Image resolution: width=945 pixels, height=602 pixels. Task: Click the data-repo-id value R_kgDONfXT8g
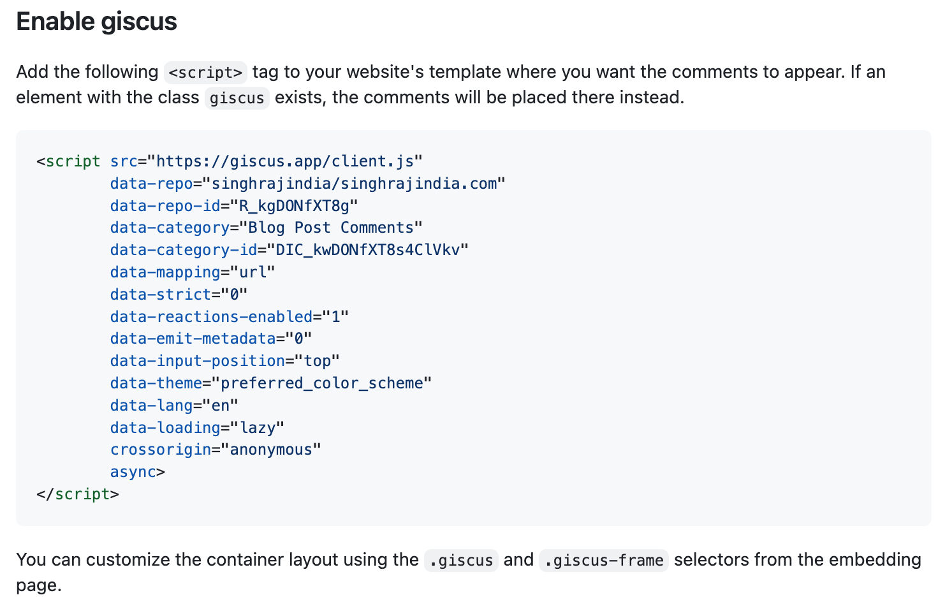pyautogui.click(x=294, y=206)
